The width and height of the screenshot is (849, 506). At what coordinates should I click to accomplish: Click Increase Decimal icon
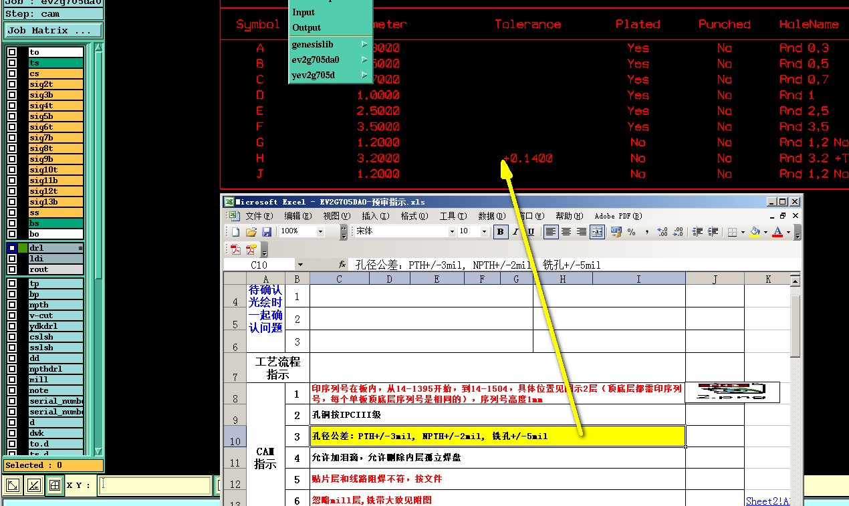662,232
